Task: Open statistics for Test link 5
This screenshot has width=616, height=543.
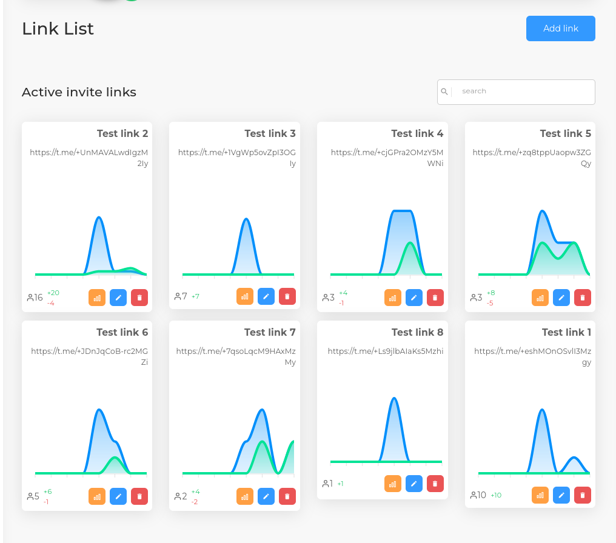Action: click(540, 298)
